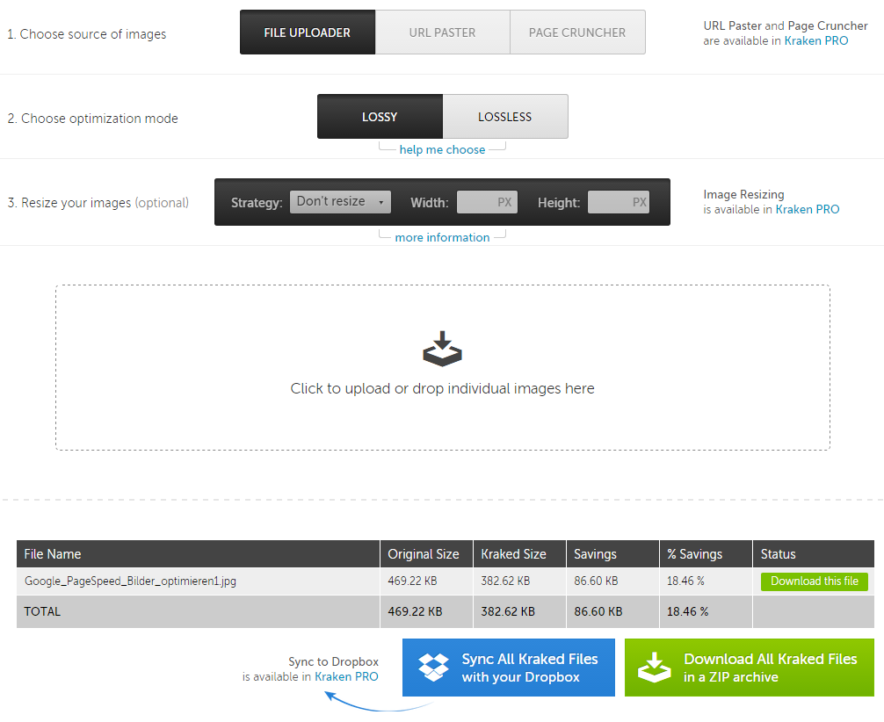The width and height of the screenshot is (884, 722).
Task: Click the upload or drop images text
Action: (x=442, y=388)
